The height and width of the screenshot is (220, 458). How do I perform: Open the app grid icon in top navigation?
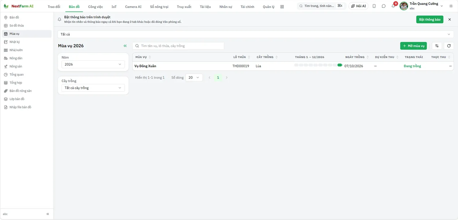coord(282,7)
